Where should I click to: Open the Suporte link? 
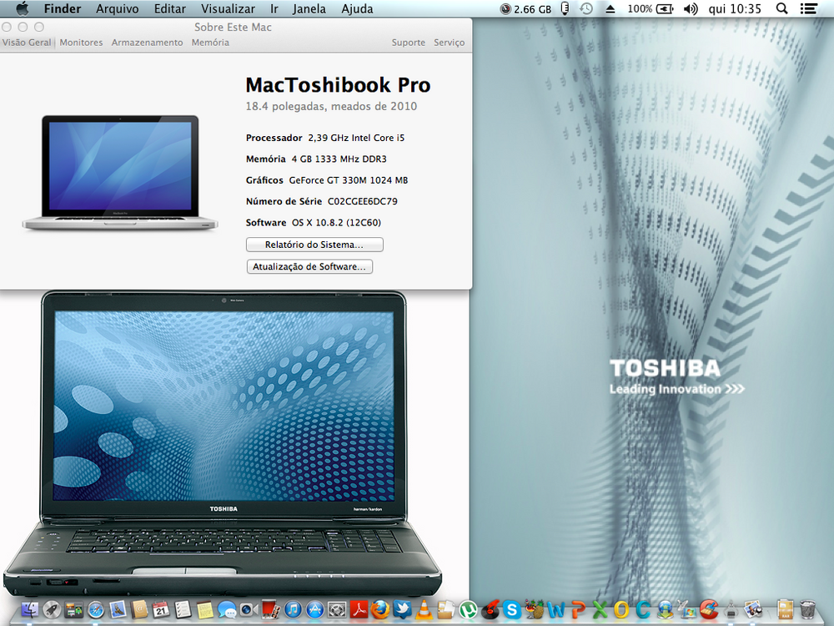(x=408, y=43)
